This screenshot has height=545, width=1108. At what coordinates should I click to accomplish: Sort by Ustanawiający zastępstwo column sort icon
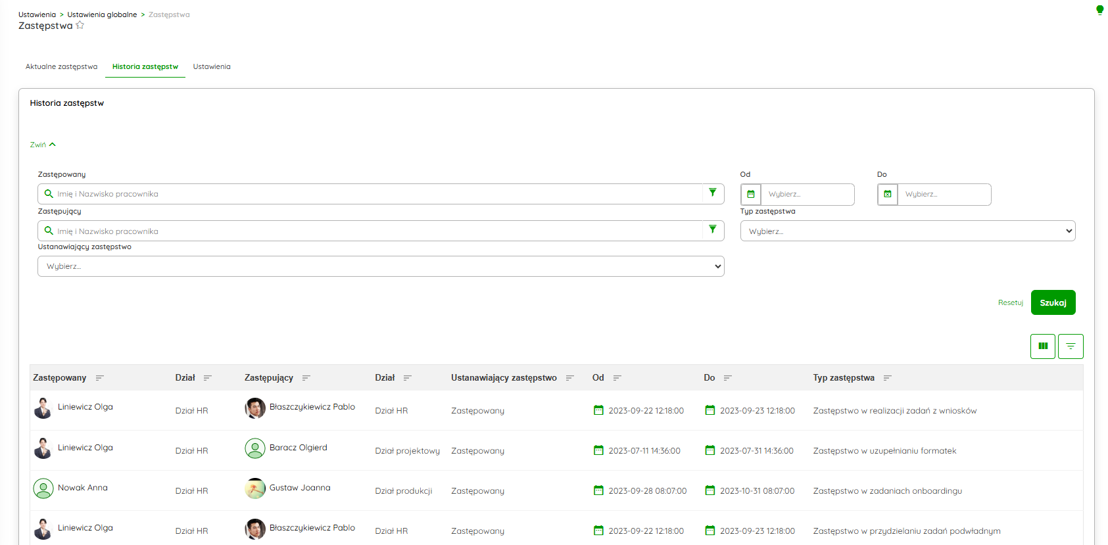click(570, 378)
